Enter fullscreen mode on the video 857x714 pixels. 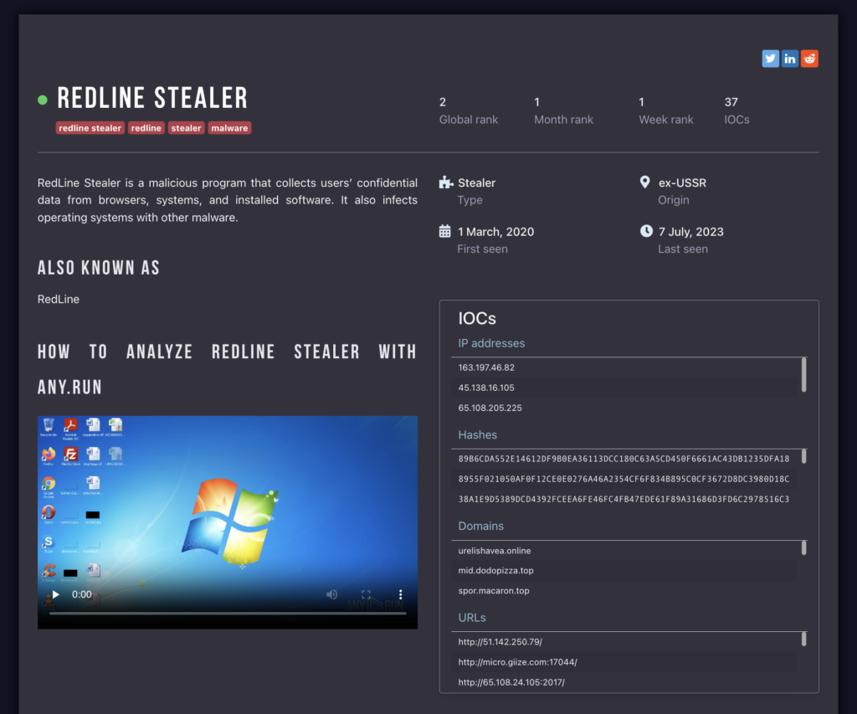(x=366, y=594)
